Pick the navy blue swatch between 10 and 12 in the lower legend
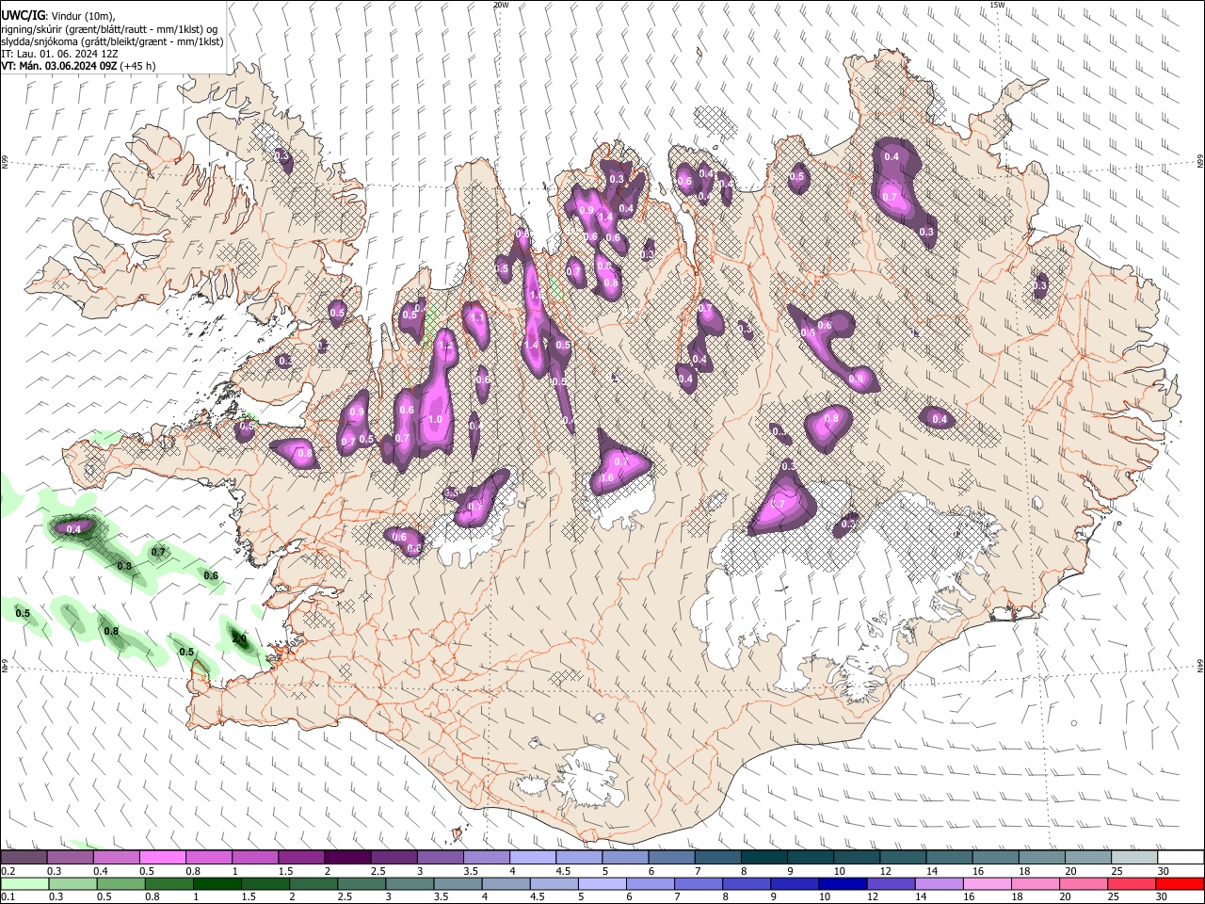Viewport: 1205px width, 904px height. click(842, 883)
